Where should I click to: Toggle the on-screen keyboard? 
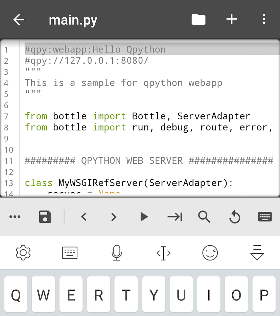[265, 217]
